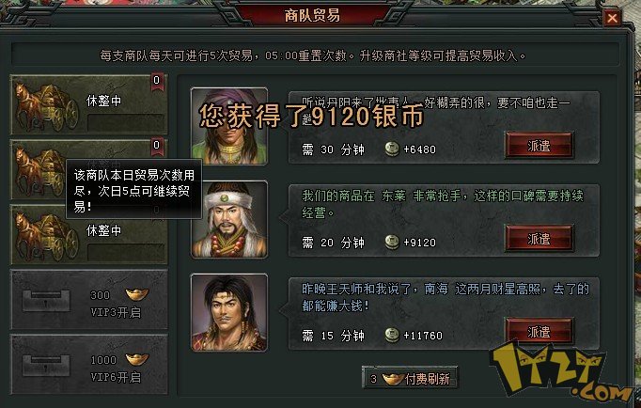
Task: Select the purple-turban merchant portrait
Action: (x=229, y=126)
